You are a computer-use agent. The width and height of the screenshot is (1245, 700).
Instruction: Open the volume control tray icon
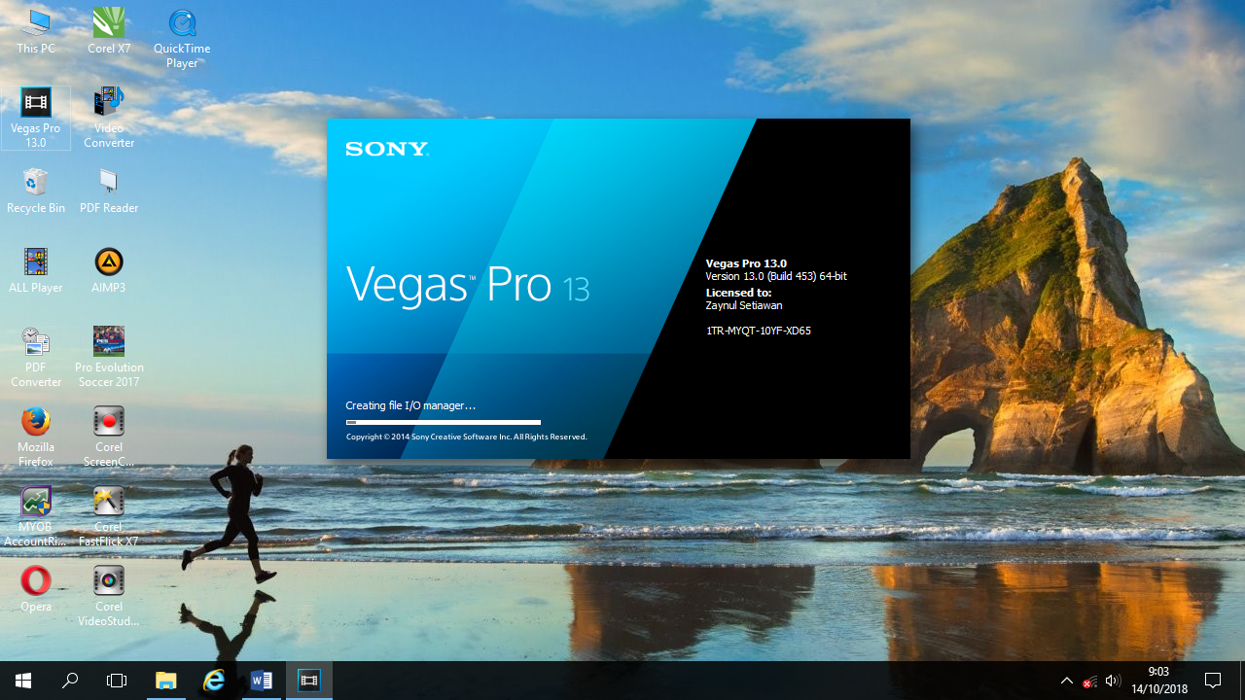click(x=1113, y=681)
